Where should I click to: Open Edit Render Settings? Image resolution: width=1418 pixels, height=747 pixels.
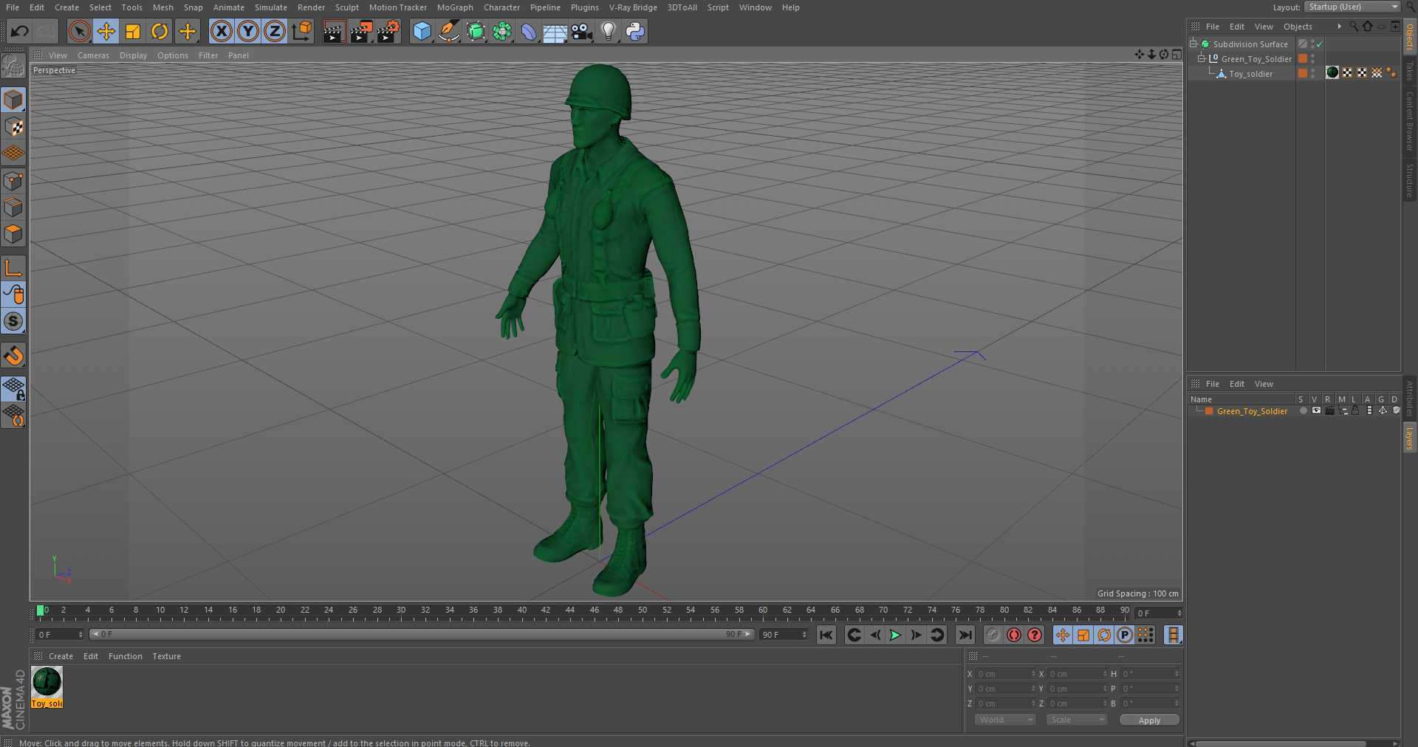click(388, 31)
